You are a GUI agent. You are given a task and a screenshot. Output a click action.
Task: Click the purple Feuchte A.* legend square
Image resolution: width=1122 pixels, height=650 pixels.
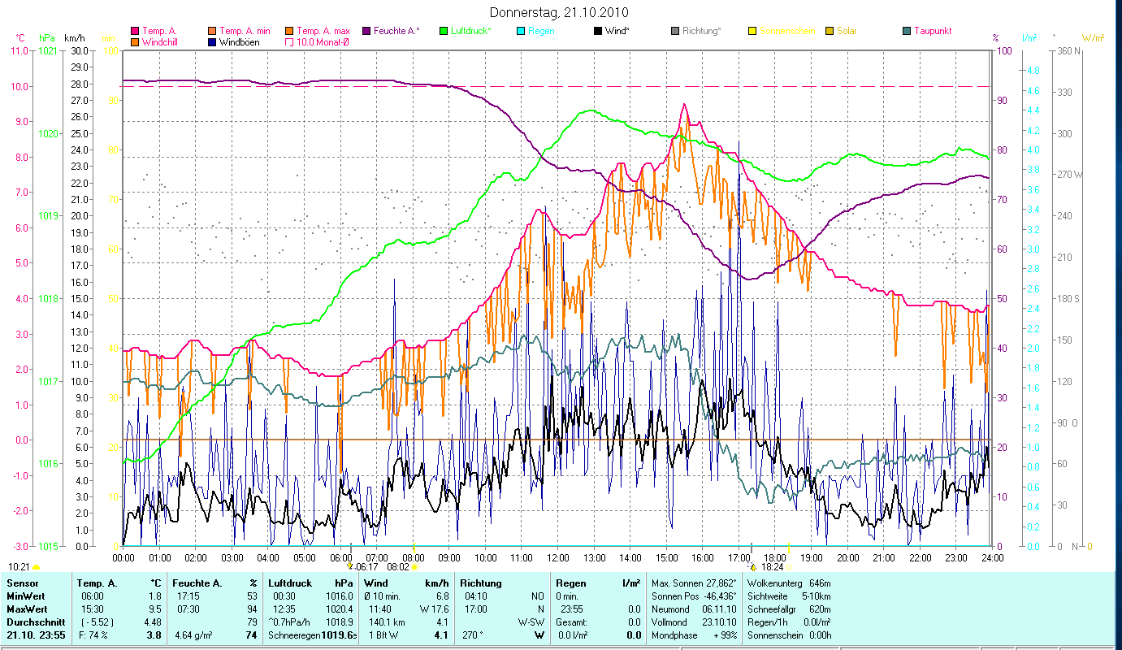[366, 31]
